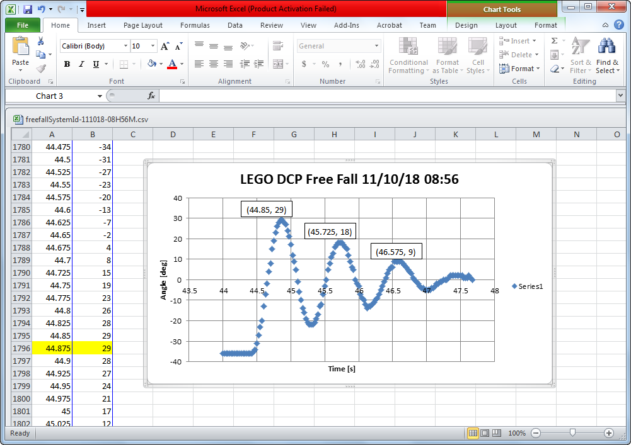This screenshot has height=445, width=631.
Task: Click the Decrease Indent icon
Action: tap(245, 64)
